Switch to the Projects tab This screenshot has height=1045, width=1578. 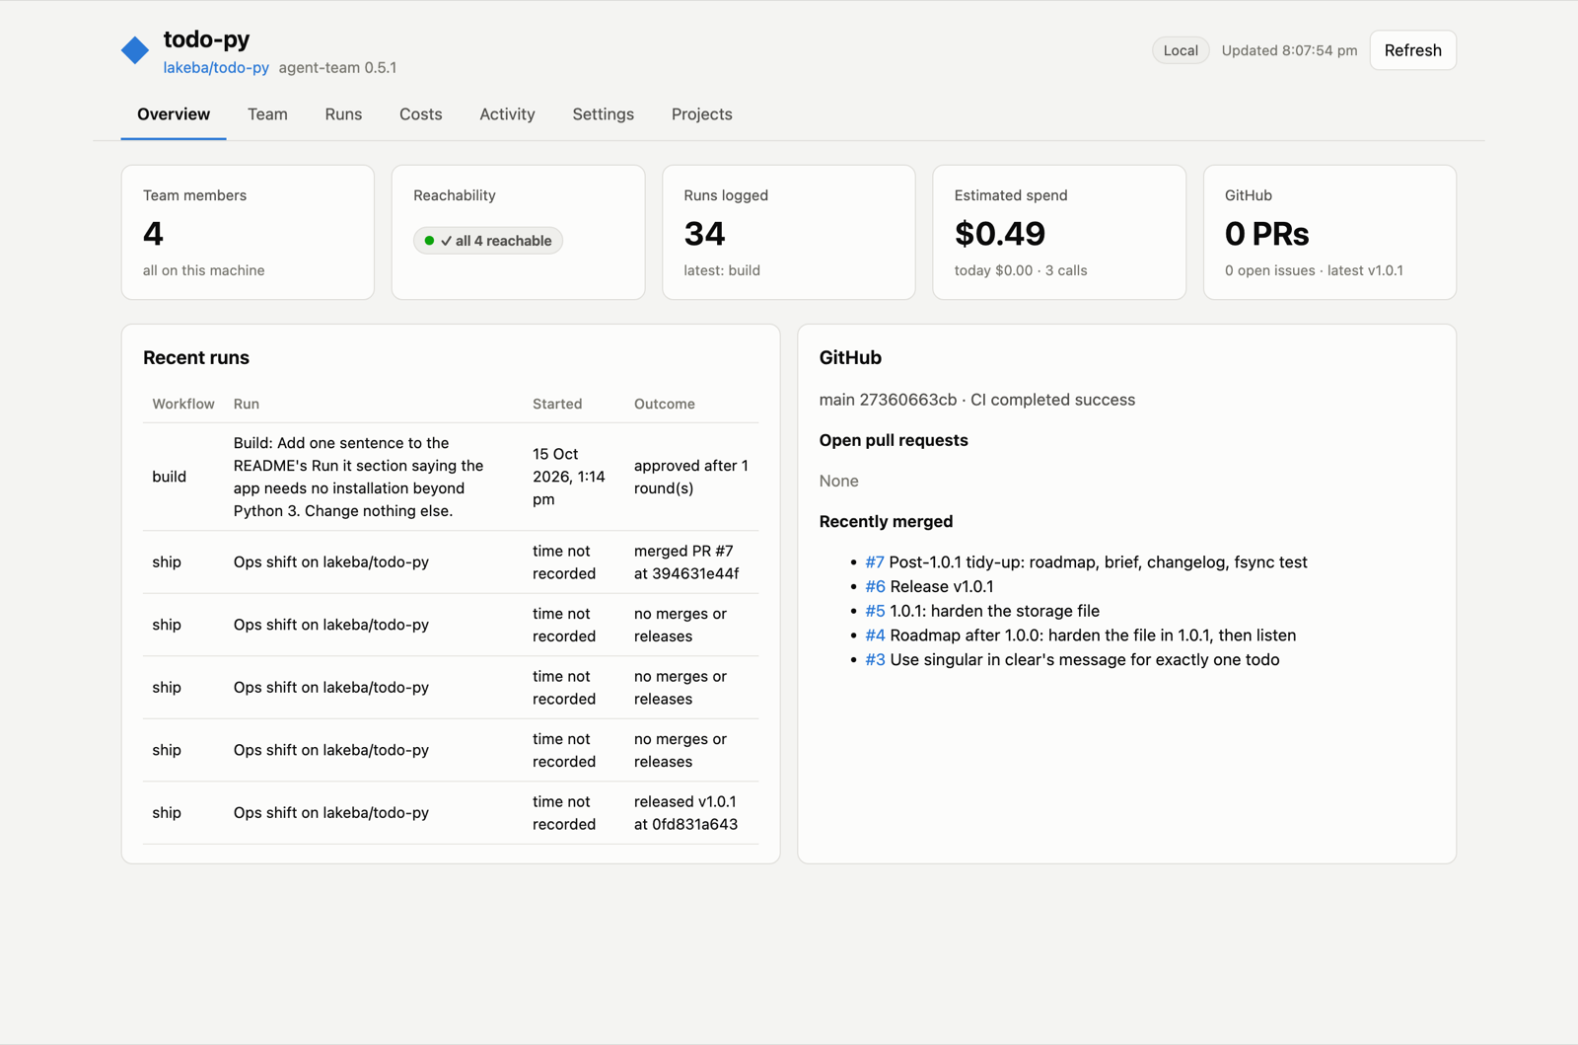point(702,114)
